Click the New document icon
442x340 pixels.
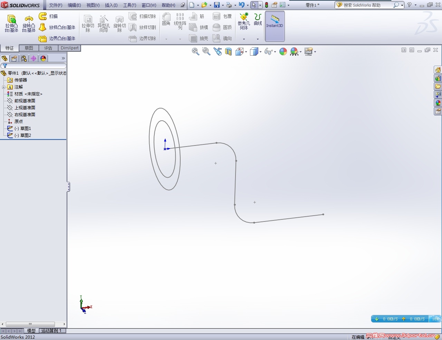click(192, 5)
